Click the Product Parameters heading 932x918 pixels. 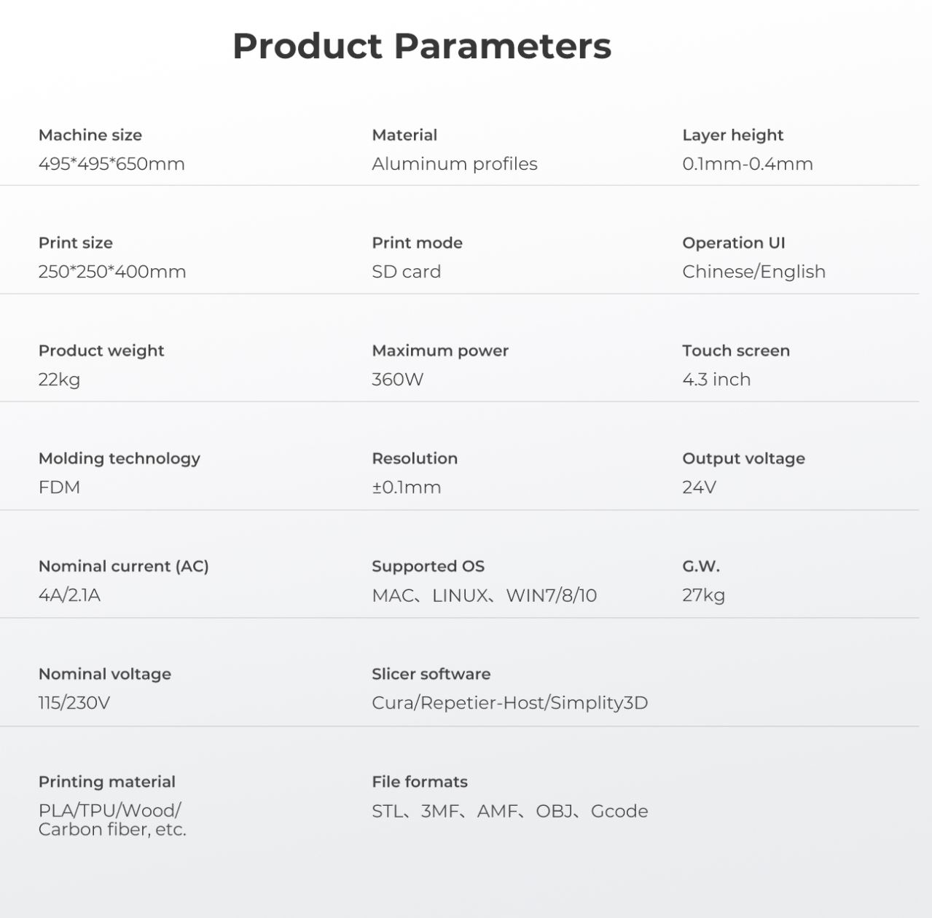pos(421,46)
